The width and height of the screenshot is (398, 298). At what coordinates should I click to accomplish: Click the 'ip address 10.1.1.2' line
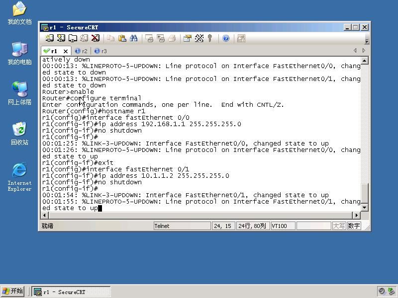coord(135,176)
